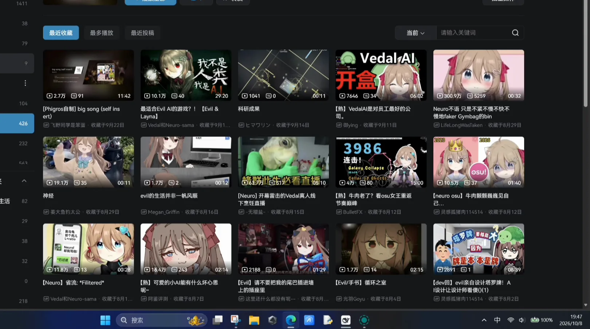
Task: Open the Windows Start menu
Action: pyautogui.click(x=105, y=320)
